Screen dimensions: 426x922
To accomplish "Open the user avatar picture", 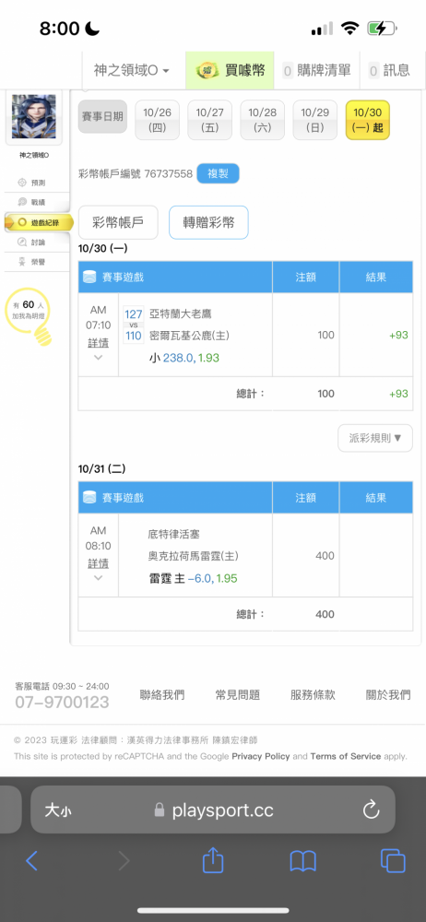I will (33, 117).
